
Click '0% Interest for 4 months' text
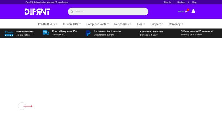(x=108, y=32)
